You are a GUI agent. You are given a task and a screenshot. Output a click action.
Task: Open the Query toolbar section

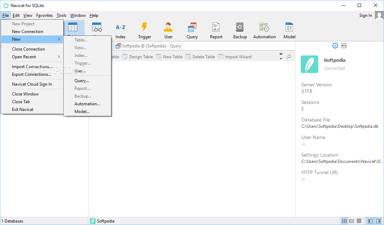pyautogui.click(x=192, y=31)
